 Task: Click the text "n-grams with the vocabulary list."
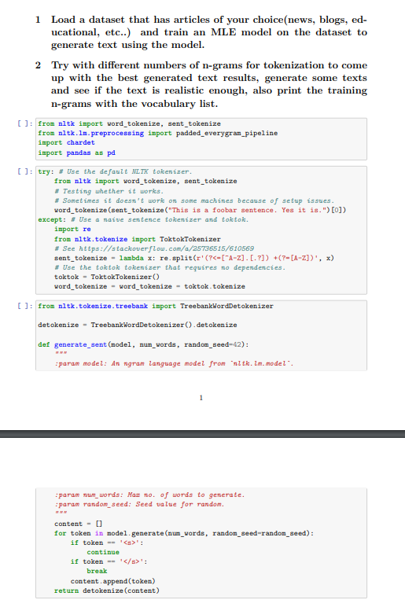pos(134,104)
